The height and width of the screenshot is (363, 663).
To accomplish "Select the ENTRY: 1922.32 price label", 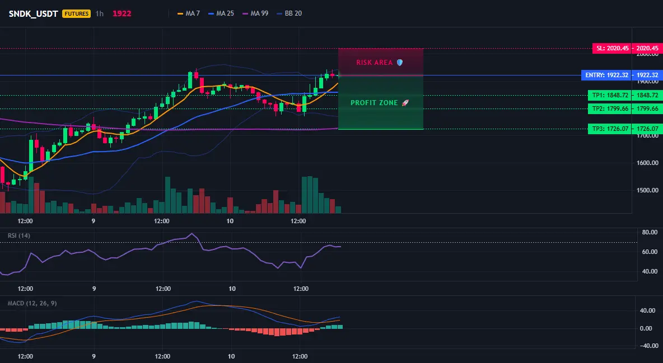I will click(x=605, y=75).
